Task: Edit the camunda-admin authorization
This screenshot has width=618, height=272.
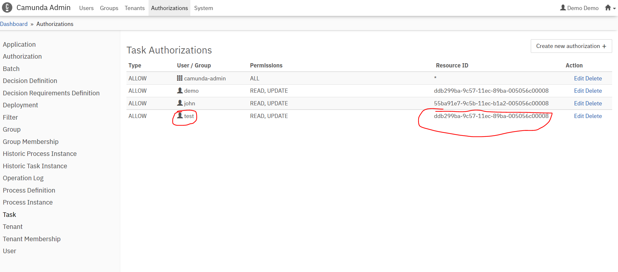Action: (579, 78)
